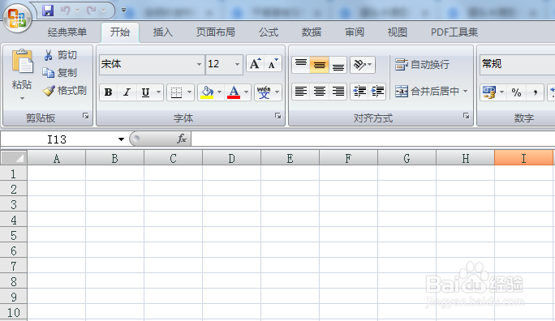555x321 pixels.
Task: Toggle 自动换行 wrap text
Action: [422, 64]
